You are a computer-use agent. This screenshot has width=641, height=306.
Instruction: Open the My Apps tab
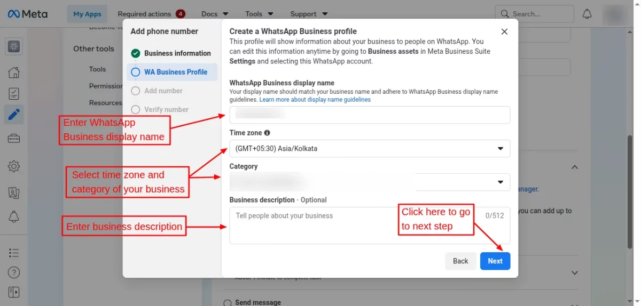[87, 14]
